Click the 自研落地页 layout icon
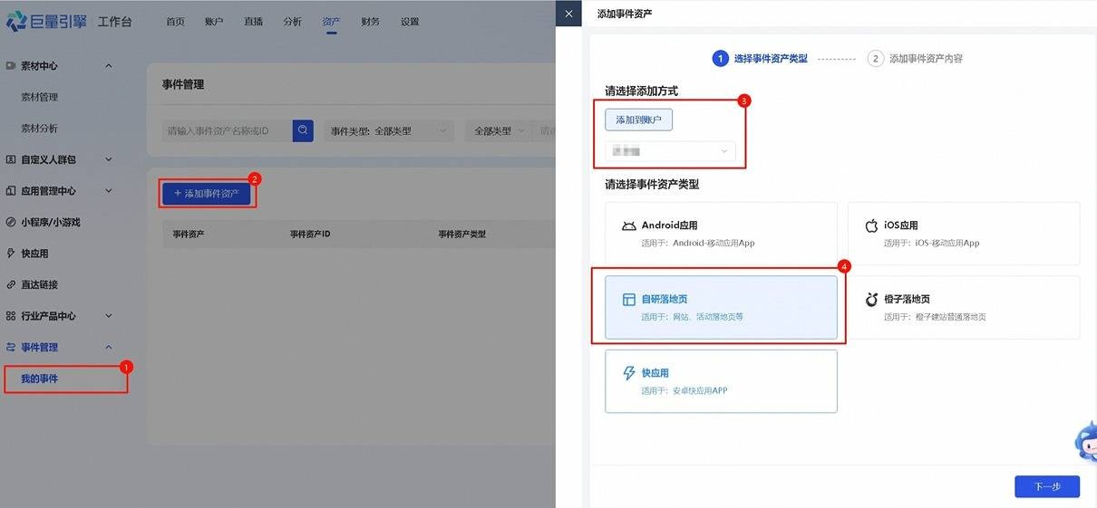This screenshot has width=1097, height=508. click(x=628, y=300)
